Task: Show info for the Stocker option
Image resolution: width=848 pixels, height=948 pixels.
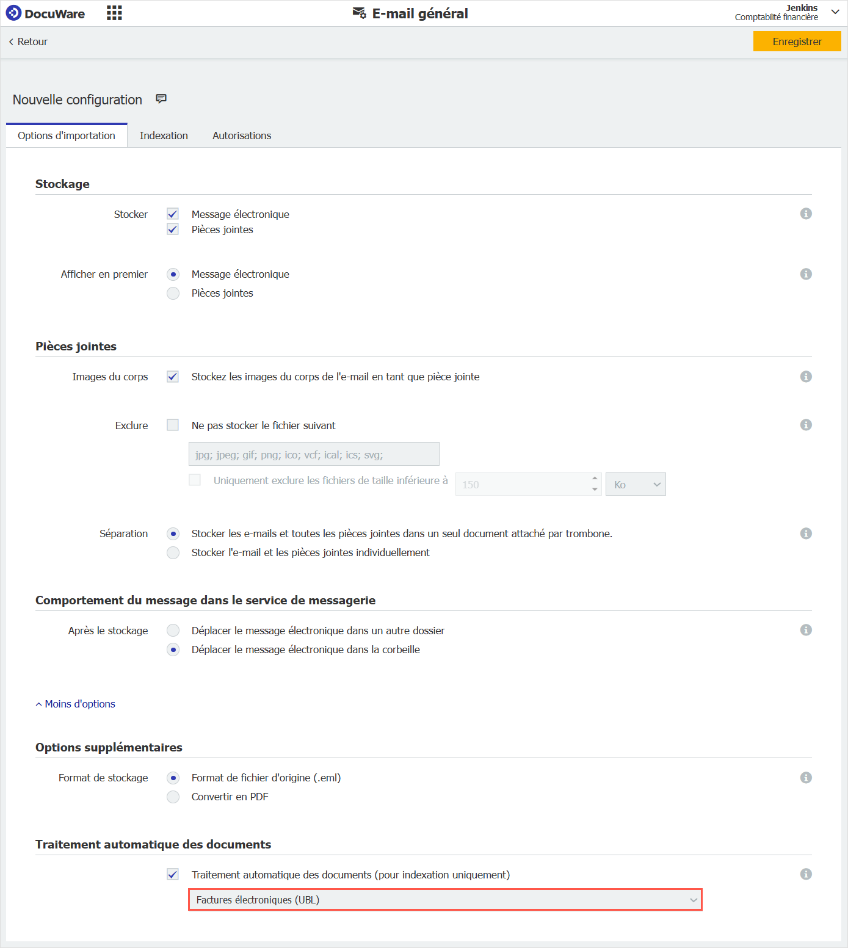Action: pos(806,214)
